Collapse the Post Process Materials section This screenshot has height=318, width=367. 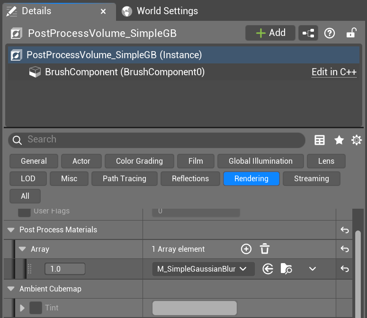11,230
